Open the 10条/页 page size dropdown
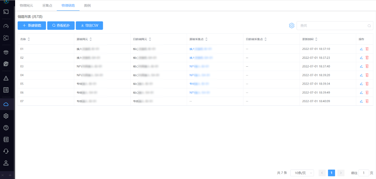 [302, 173]
